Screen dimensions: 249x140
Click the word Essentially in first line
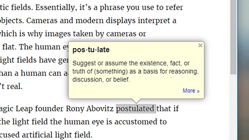[x=55, y=8]
